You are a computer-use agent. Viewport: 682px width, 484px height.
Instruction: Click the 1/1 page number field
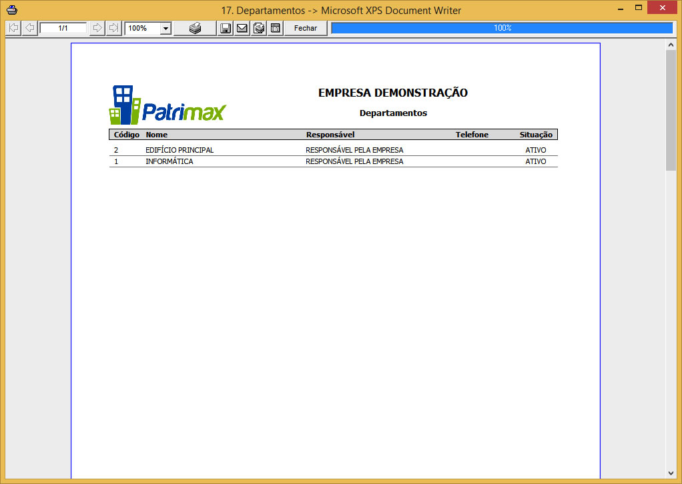[63, 28]
